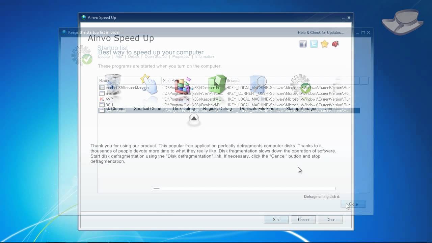Click the icon beside AdobeCS5ServiceManager

coord(102,88)
